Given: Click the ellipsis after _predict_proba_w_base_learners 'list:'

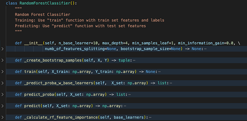Looking at the screenshot, I should click(171, 83).
